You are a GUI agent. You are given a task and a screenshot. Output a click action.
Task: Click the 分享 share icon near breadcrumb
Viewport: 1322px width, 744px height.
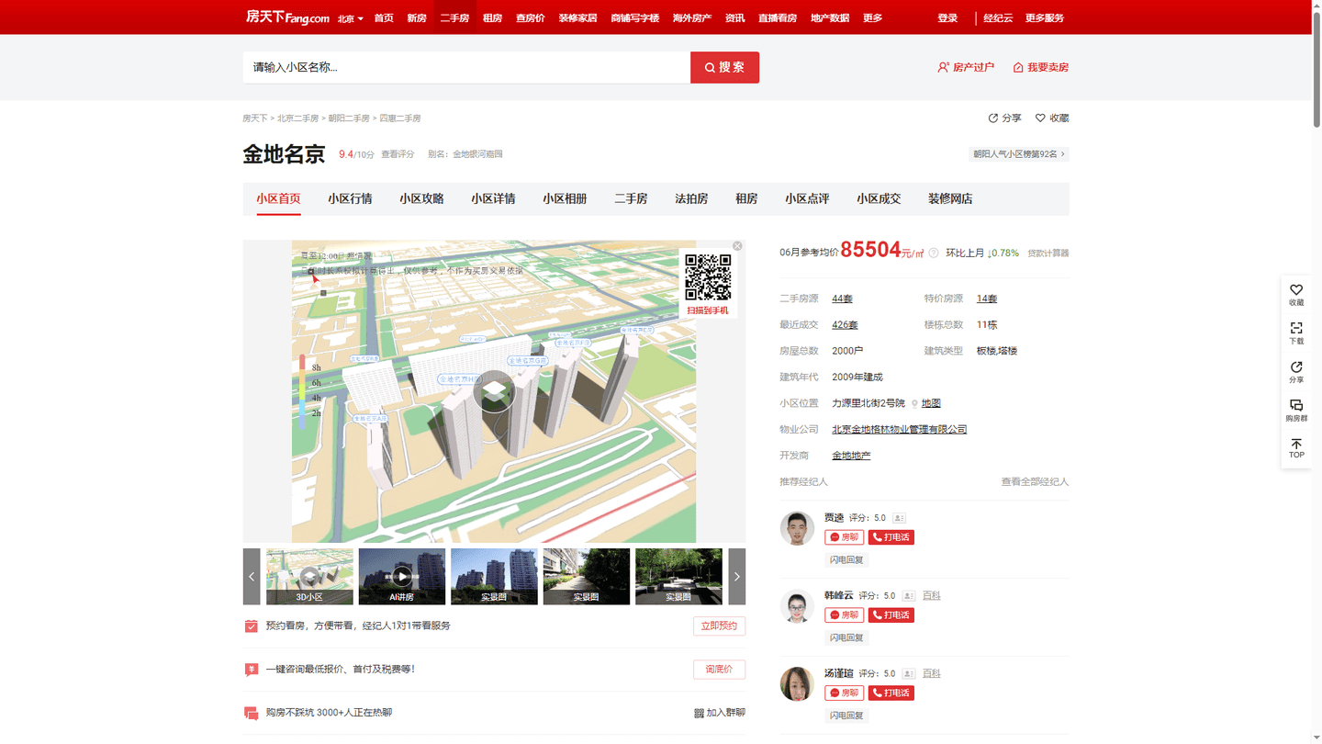point(1004,118)
